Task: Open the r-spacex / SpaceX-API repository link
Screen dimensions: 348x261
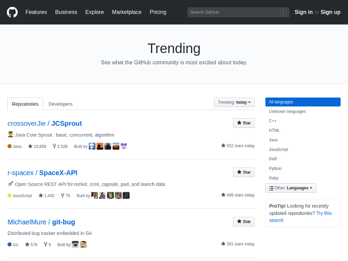Action: click(42, 173)
